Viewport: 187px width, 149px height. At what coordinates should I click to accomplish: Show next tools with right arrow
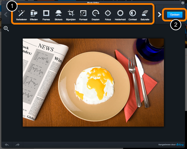[159, 15]
